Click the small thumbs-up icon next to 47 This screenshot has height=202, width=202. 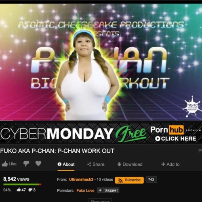tap(19, 189)
